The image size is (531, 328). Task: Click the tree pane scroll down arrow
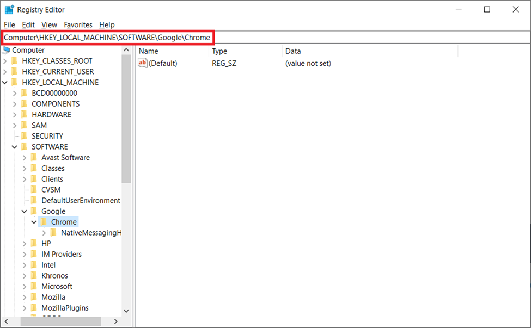pos(126,311)
